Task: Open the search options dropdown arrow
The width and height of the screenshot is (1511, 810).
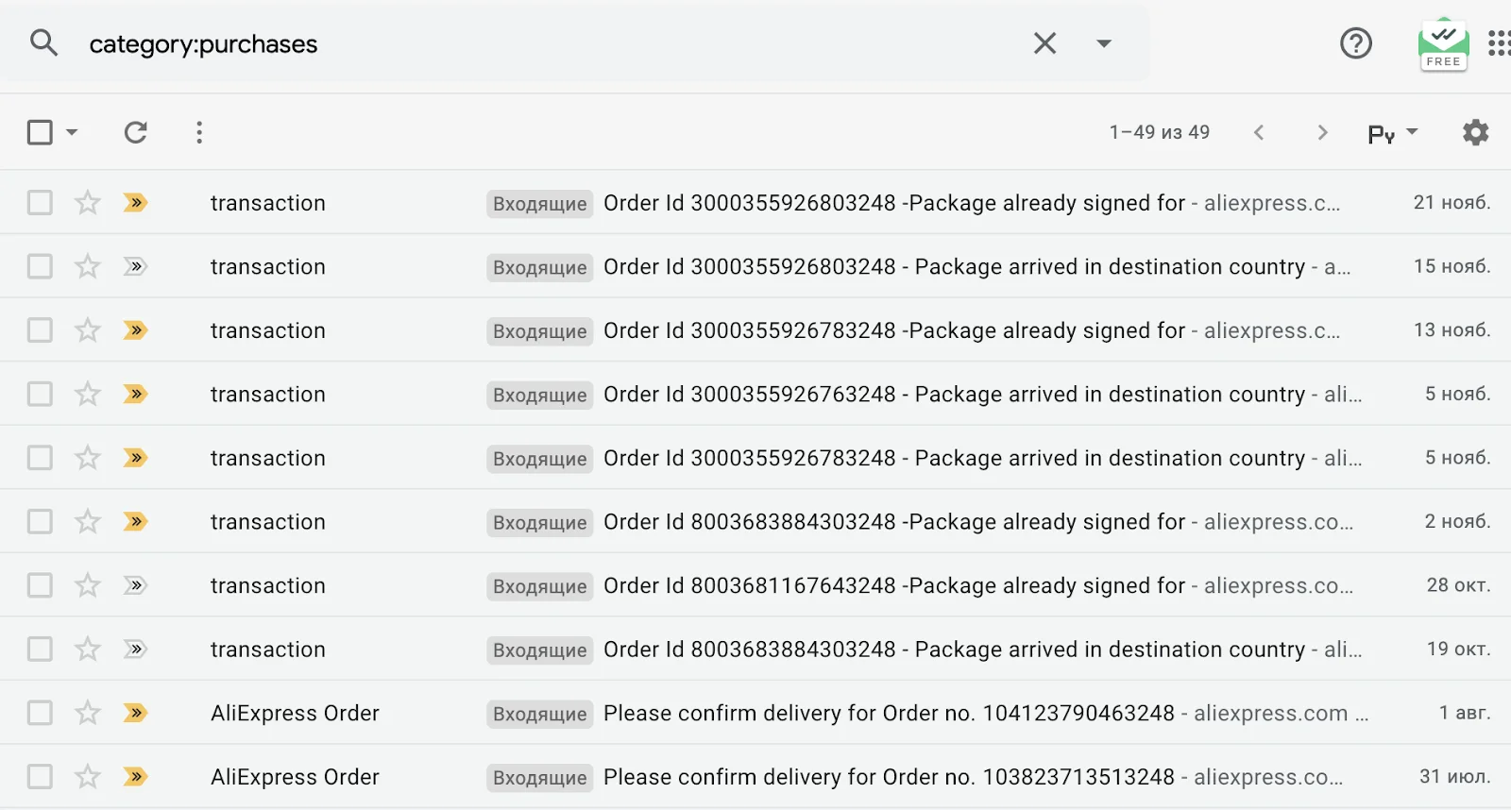Action: coord(1103,43)
